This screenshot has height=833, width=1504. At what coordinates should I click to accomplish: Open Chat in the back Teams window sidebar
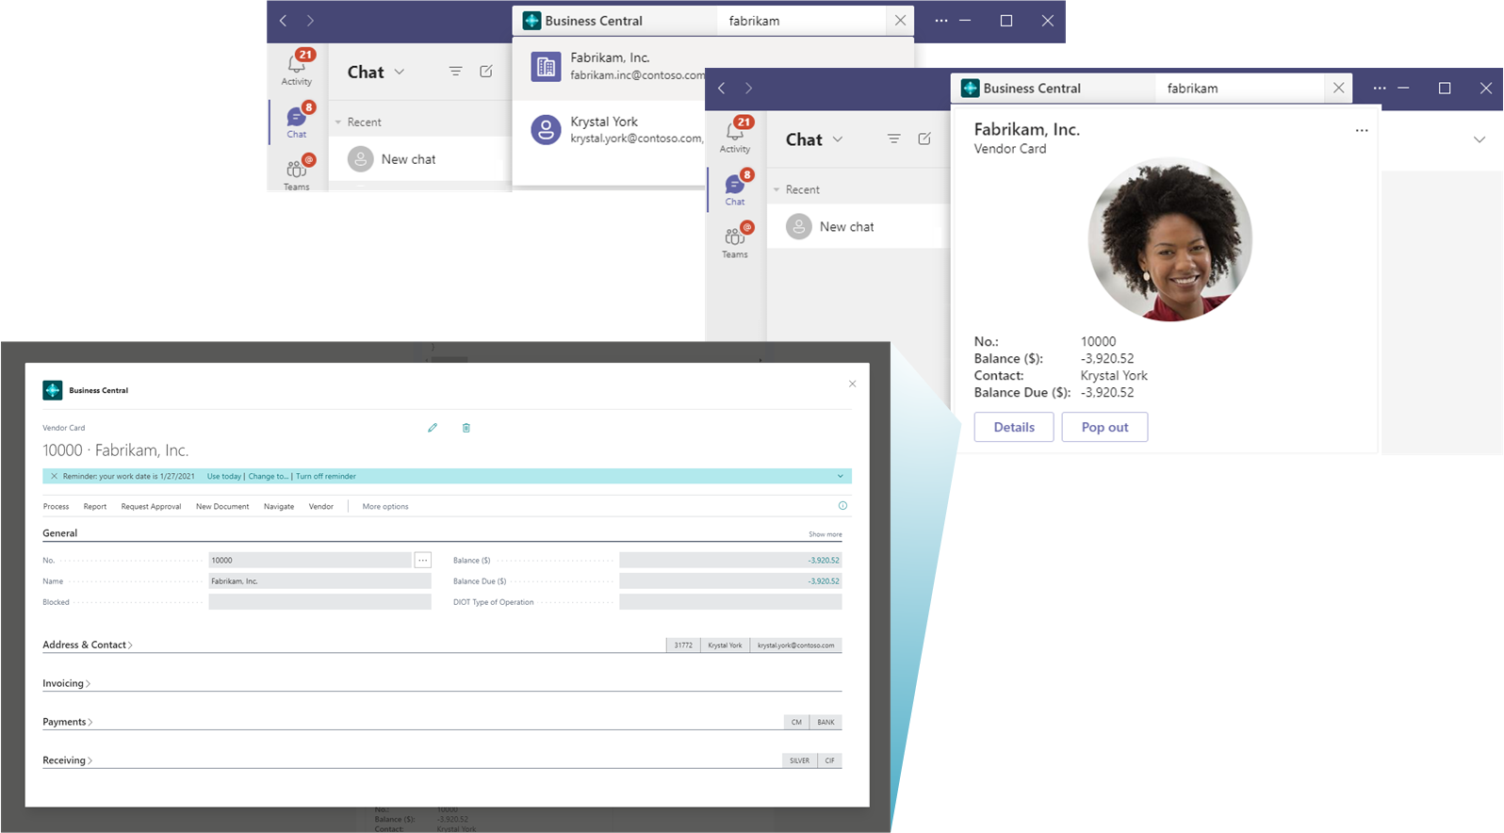pyautogui.click(x=297, y=122)
